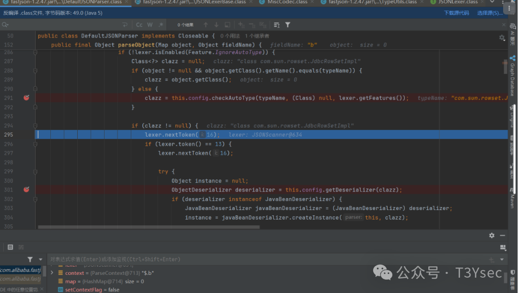
Task: Open the watch expression history dropdown
Action: (502, 259)
